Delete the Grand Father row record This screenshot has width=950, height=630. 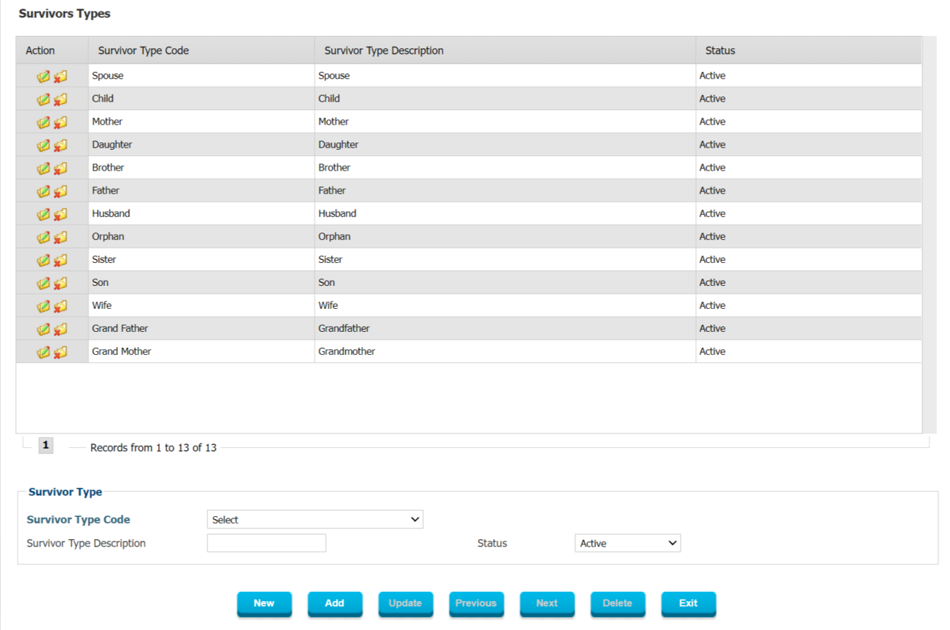(60, 330)
